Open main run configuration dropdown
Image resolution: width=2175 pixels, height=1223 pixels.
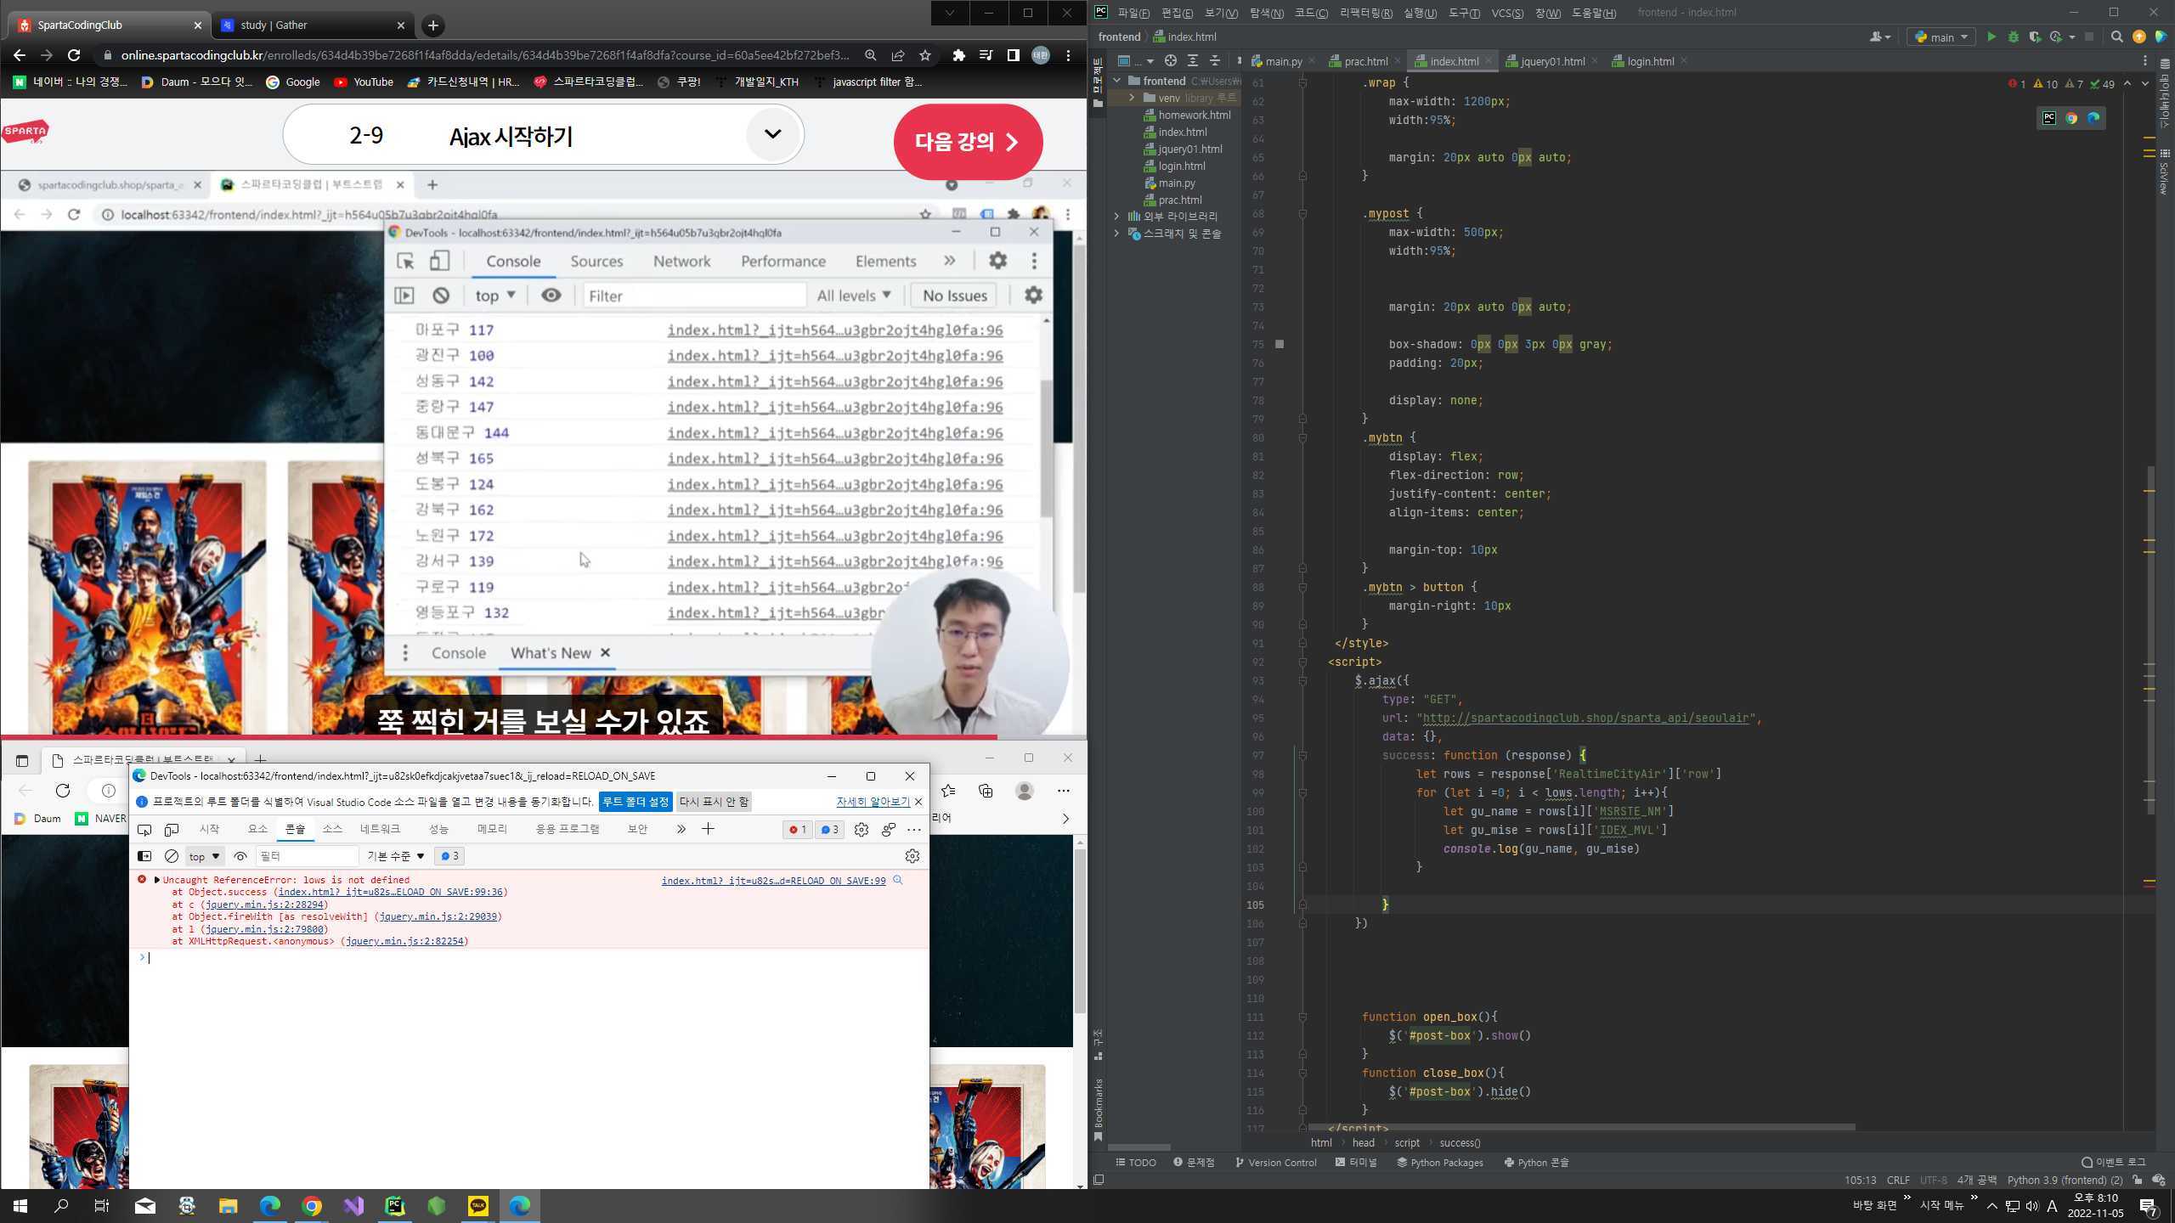(1941, 37)
